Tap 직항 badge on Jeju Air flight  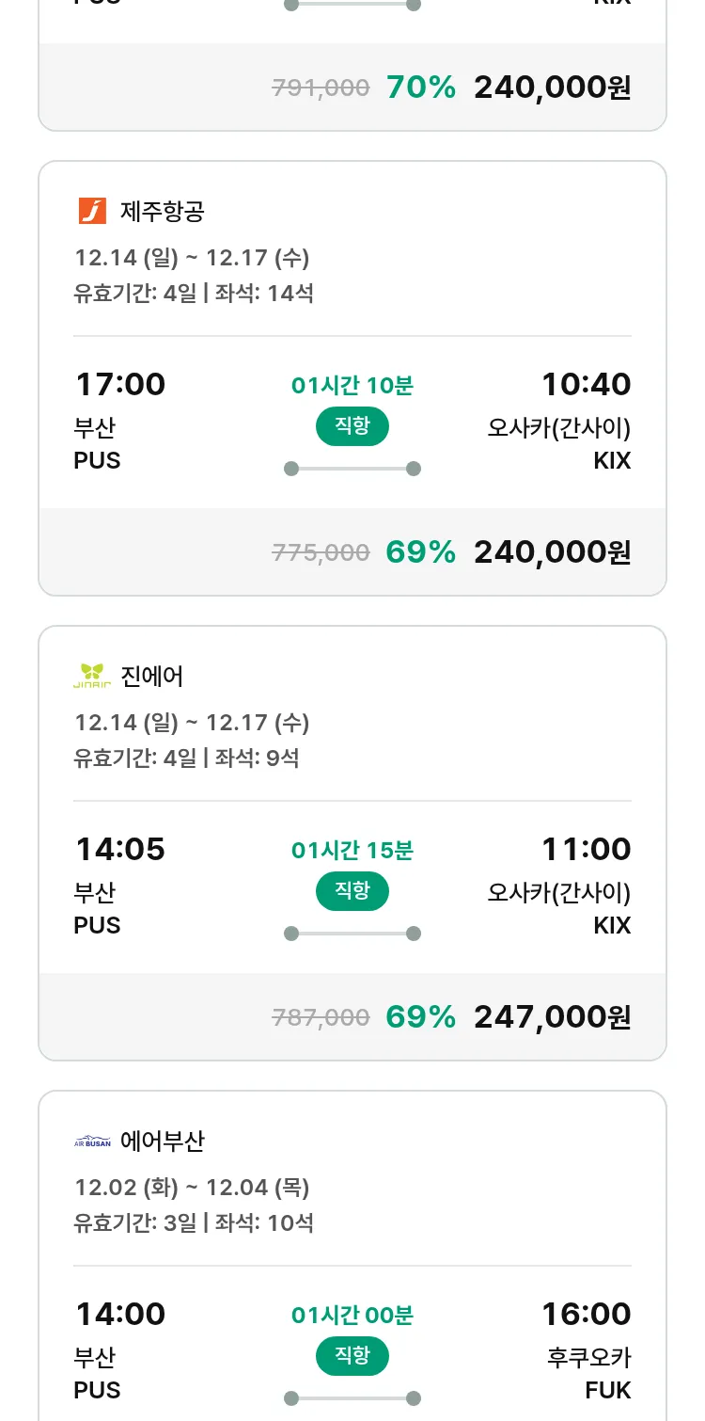pyautogui.click(x=352, y=426)
